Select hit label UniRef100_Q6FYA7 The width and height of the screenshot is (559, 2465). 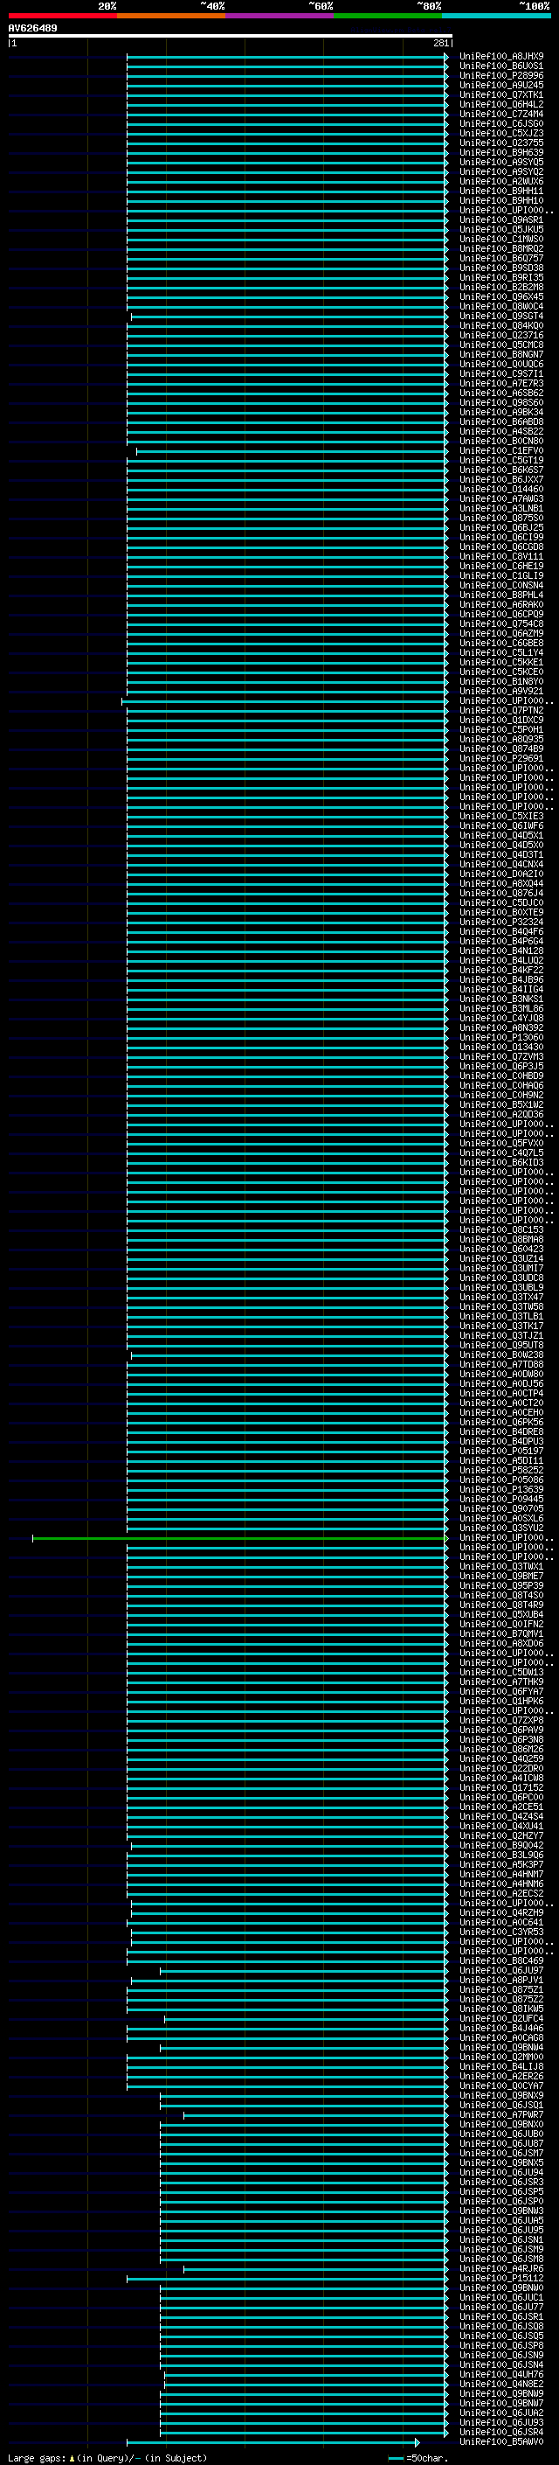tap(501, 1692)
